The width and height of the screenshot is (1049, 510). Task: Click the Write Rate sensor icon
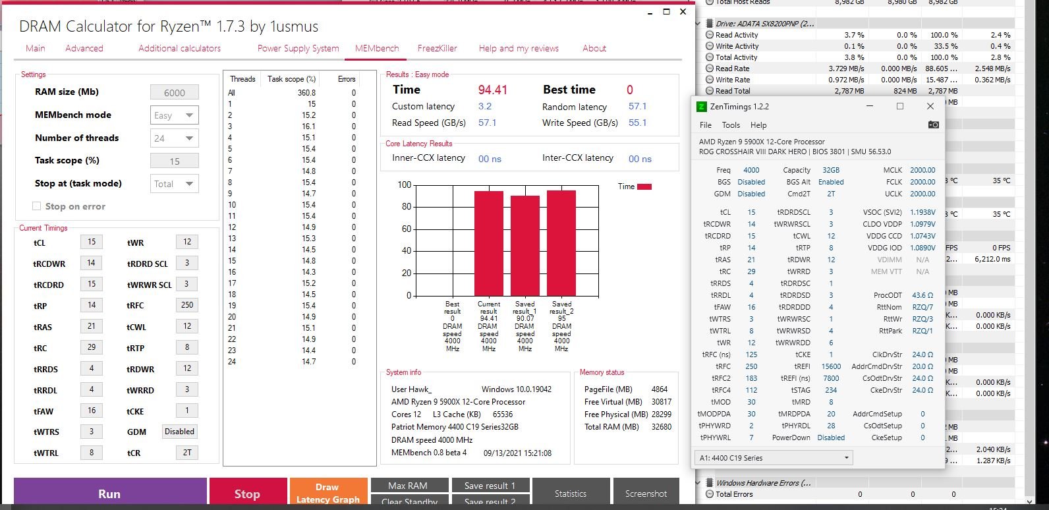coord(710,80)
